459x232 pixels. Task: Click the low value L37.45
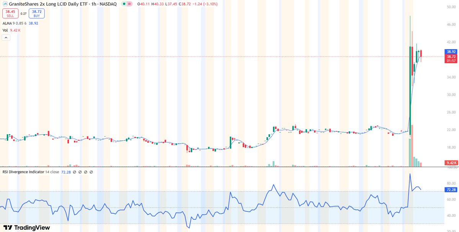tap(171, 4)
